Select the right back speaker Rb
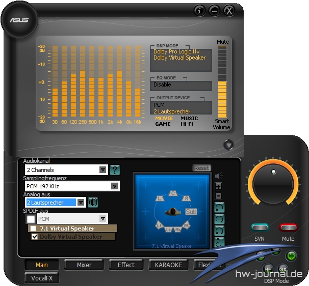Image resolution: width=309 pixels, height=286 pixels. coord(178,230)
